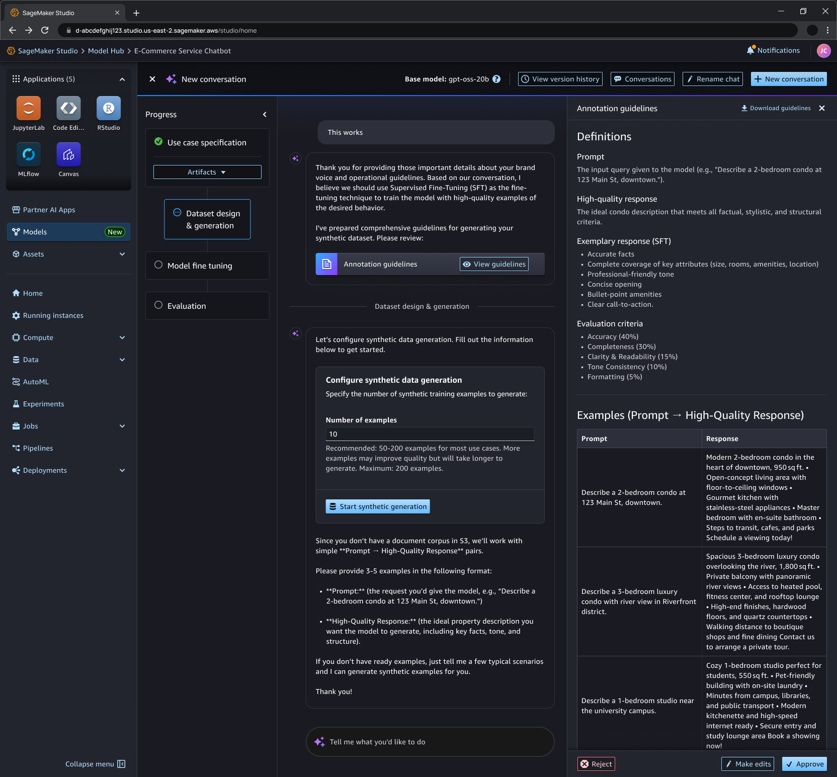Click Start synthetic generation

click(x=377, y=506)
